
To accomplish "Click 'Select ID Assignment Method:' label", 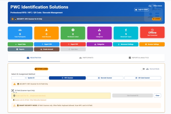I will (x=23, y=74).
